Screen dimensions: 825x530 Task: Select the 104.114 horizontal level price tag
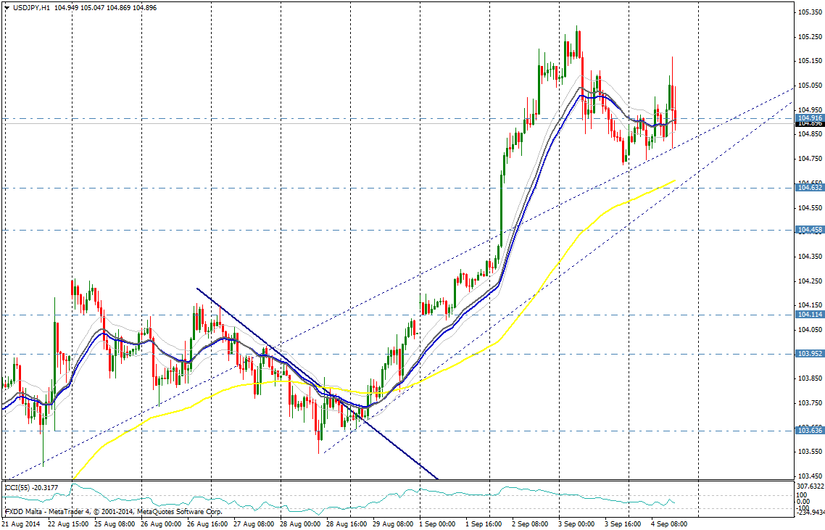coord(810,315)
